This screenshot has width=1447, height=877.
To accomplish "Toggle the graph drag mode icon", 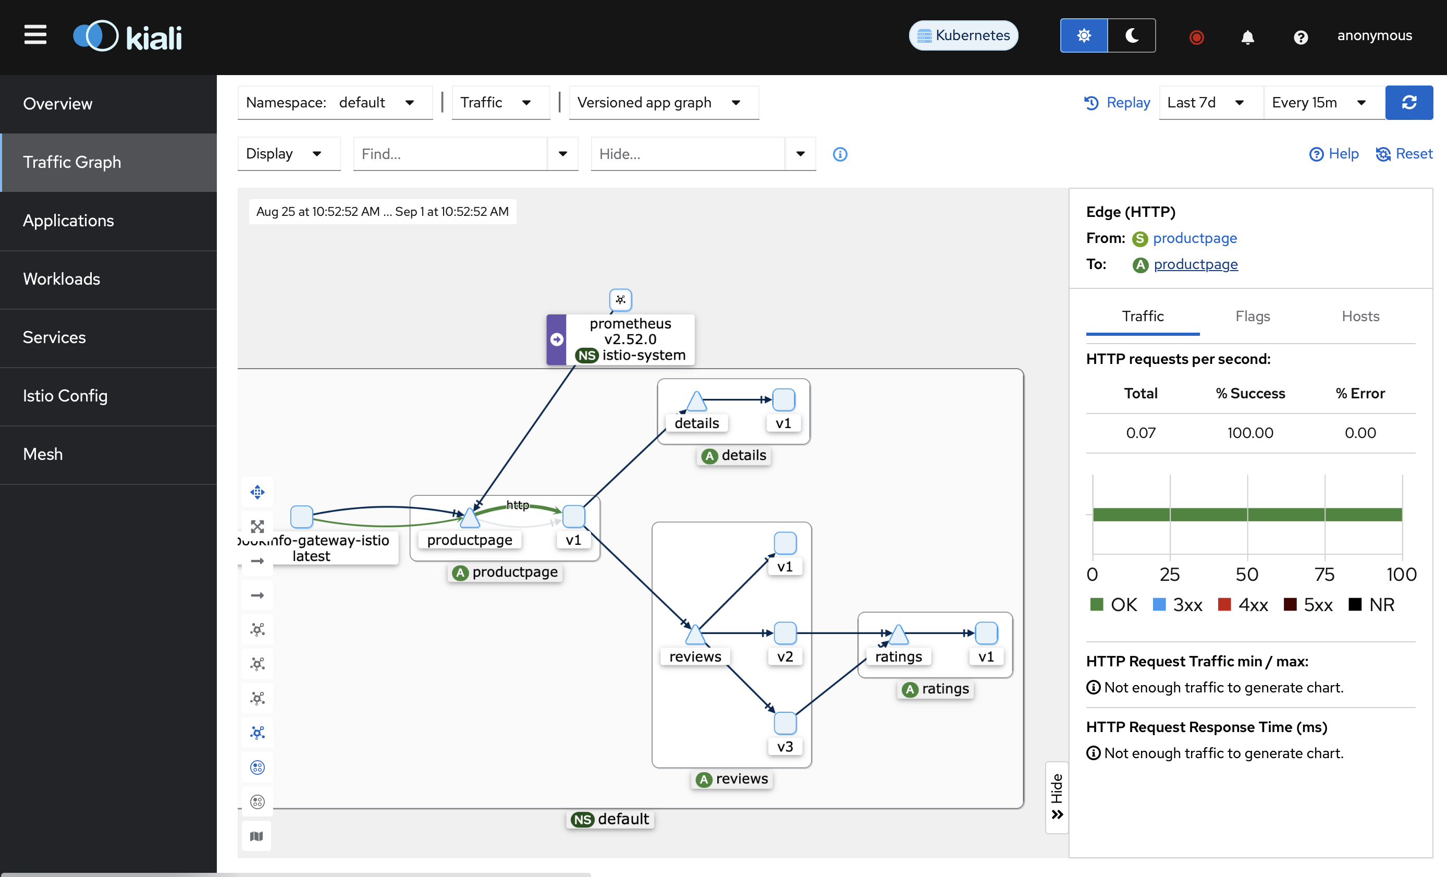I will [x=257, y=492].
